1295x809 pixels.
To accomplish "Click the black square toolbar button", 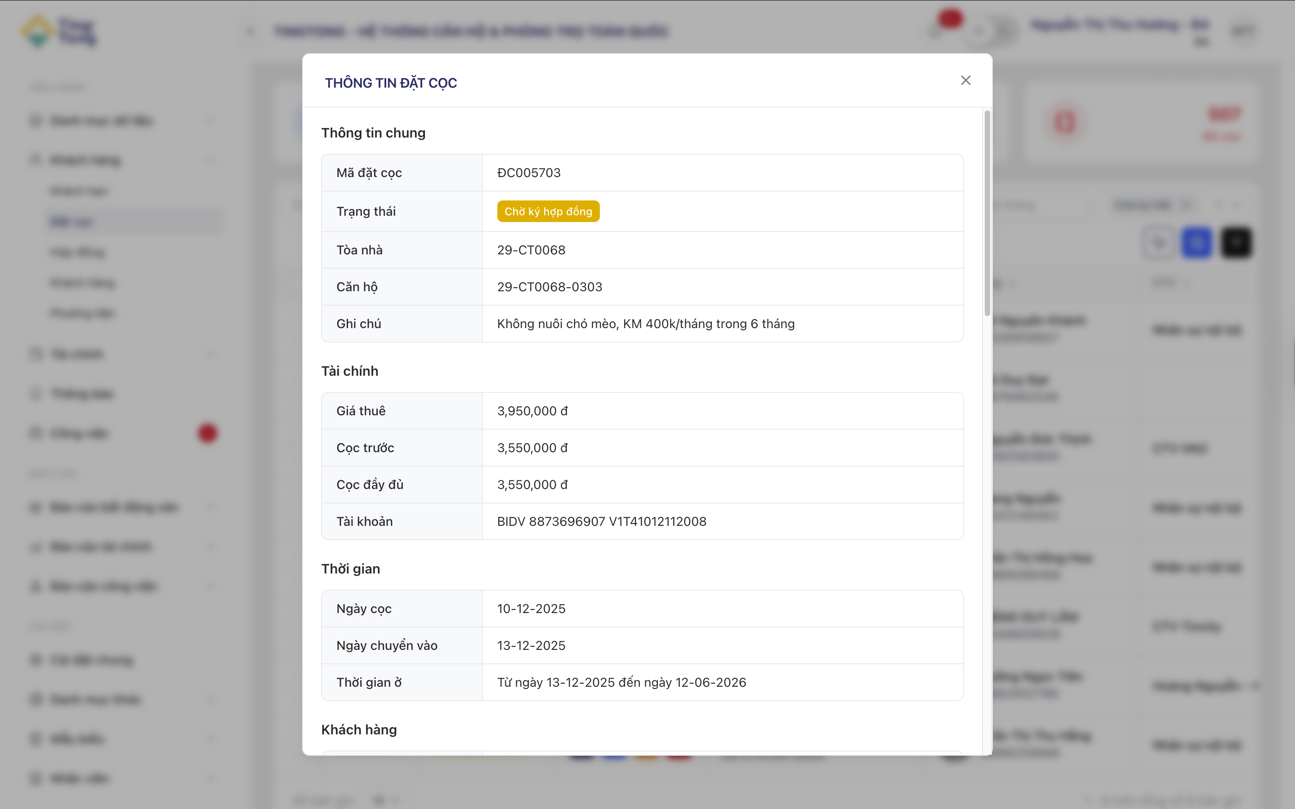I will click(1236, 243).
